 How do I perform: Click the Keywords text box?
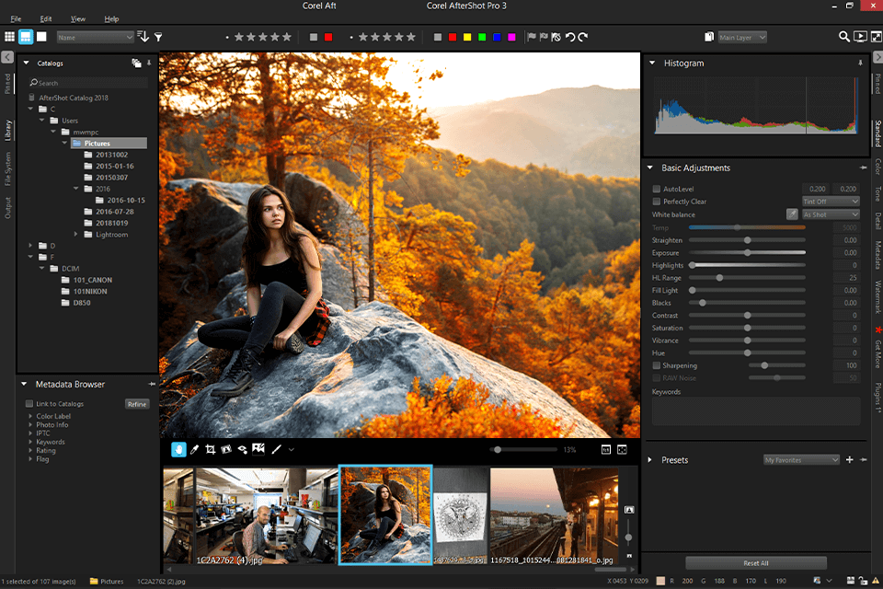pos(756,410)
